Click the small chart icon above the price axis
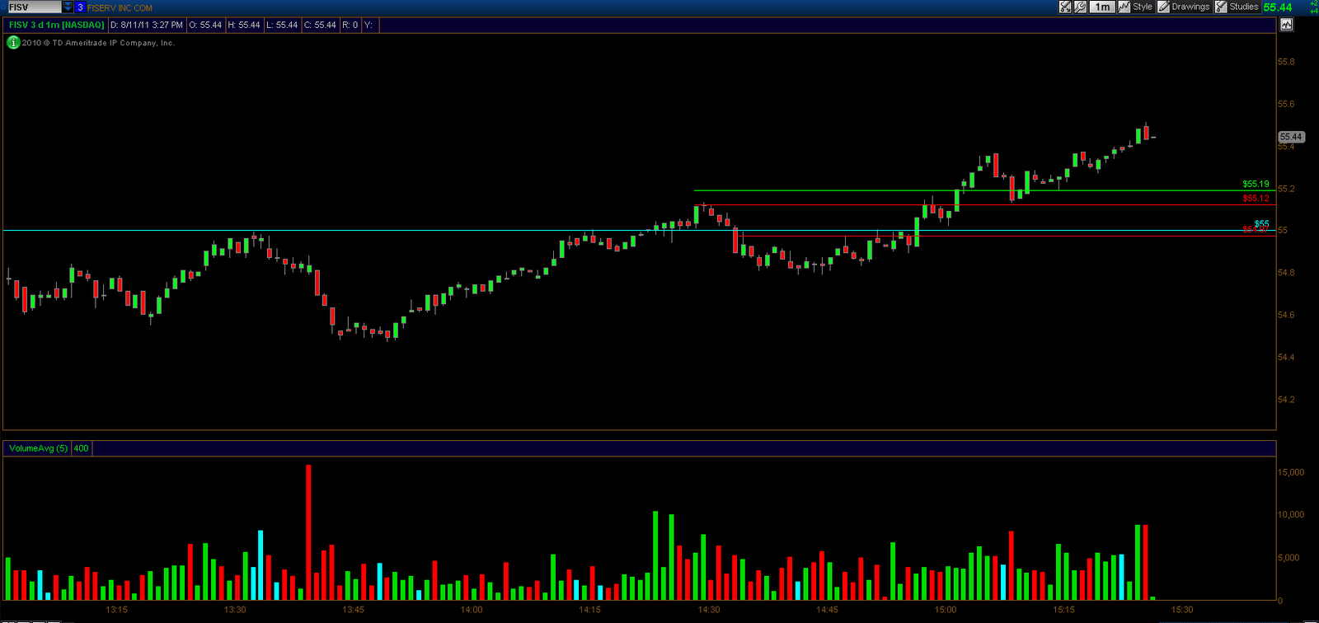Image resolution: width=1319 pixels, height=623 pixels. coord(1286,25)
